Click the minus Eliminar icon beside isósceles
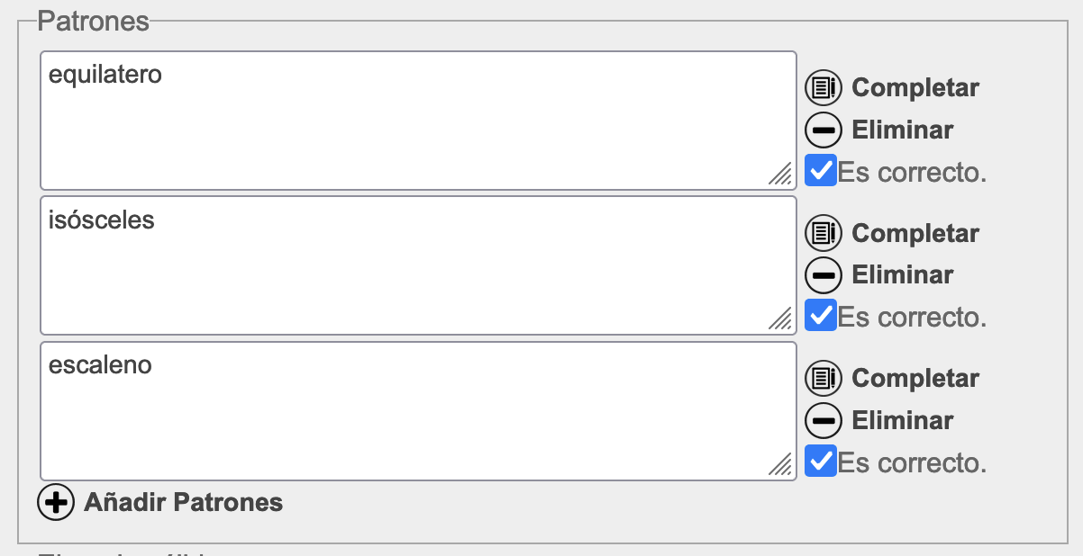 (823, 275)
